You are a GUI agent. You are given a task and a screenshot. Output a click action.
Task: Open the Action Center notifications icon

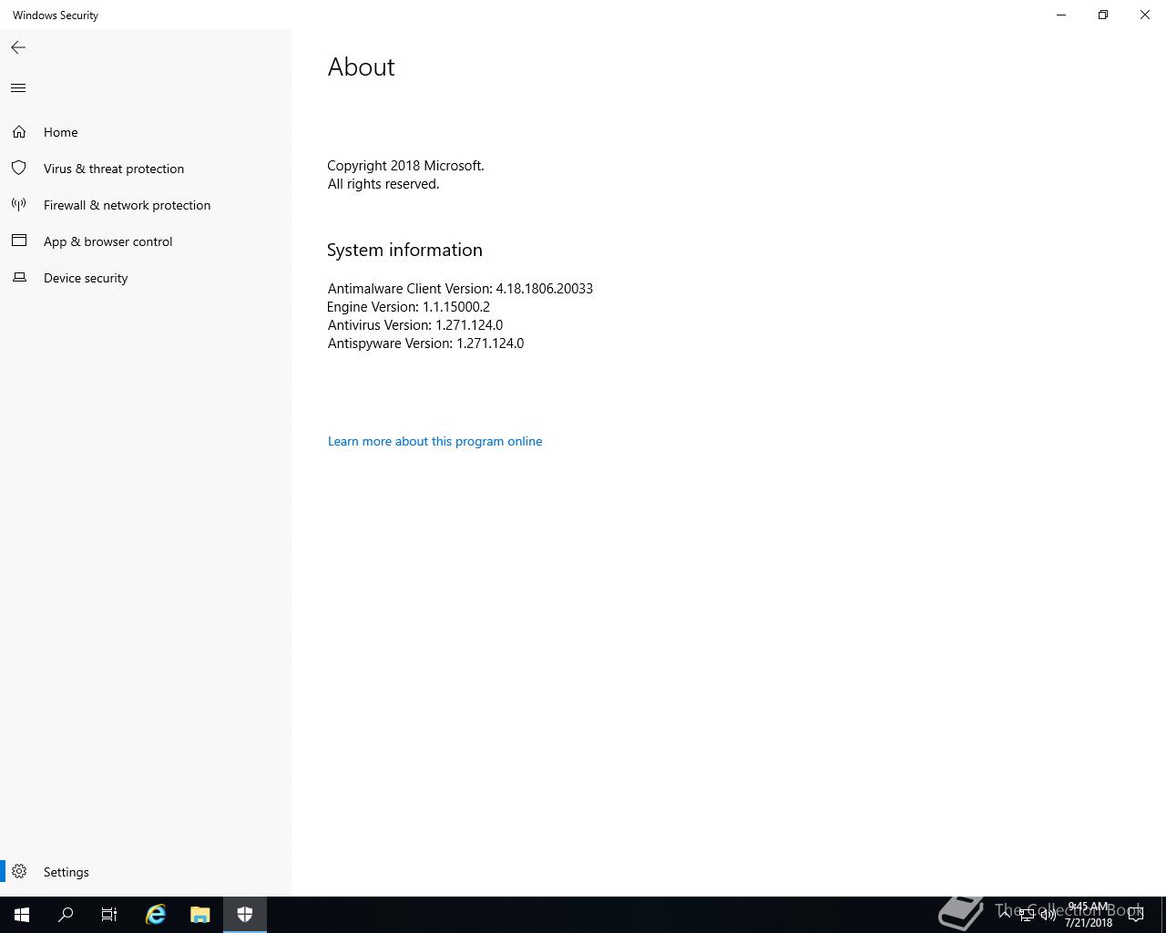pyautogui.click(x=1136, y=915)
